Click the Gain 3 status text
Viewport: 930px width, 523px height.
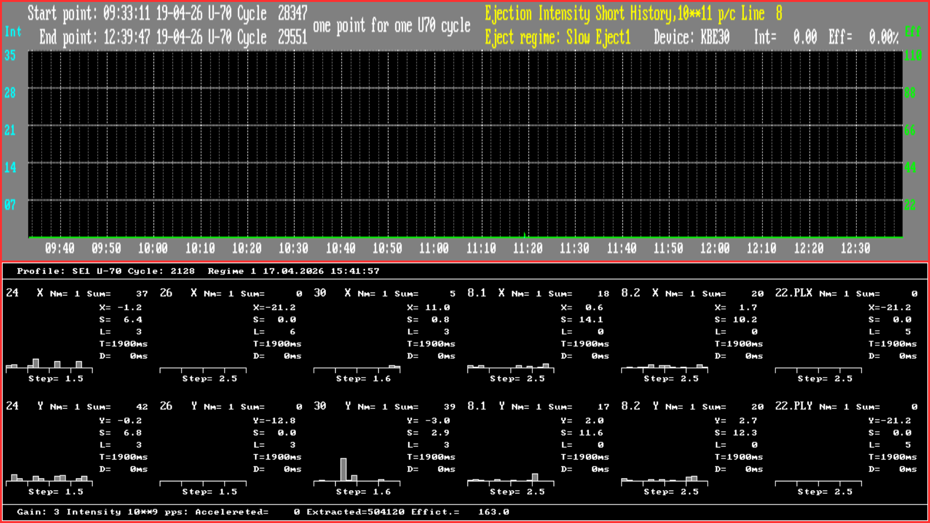click(x=38, y=512)
